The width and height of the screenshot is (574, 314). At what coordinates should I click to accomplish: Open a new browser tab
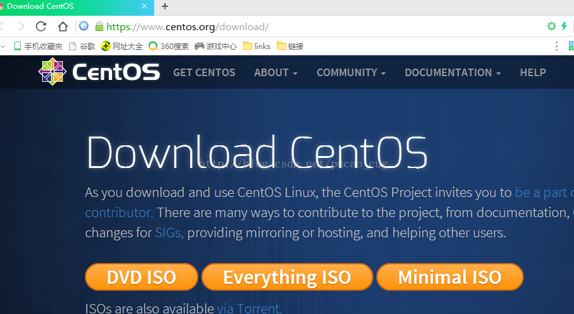165,6
